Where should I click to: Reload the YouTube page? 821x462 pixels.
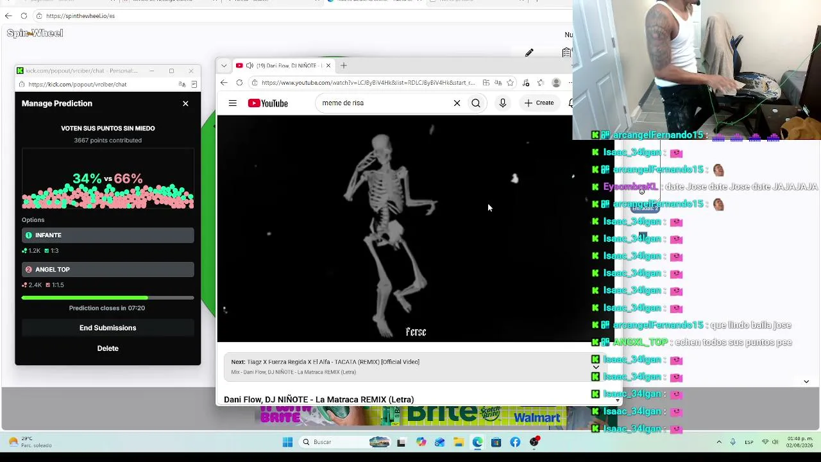pyautogui.click(x=239, y=83)
